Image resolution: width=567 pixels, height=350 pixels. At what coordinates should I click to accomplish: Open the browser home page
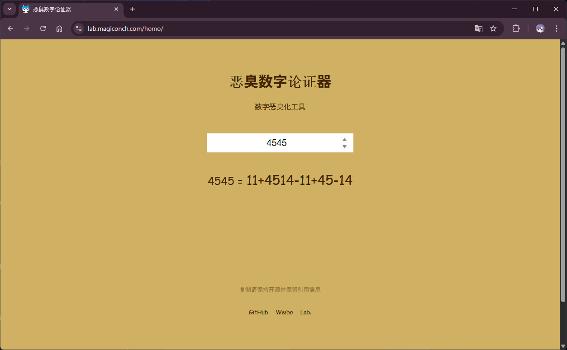[x=59, y=28]
